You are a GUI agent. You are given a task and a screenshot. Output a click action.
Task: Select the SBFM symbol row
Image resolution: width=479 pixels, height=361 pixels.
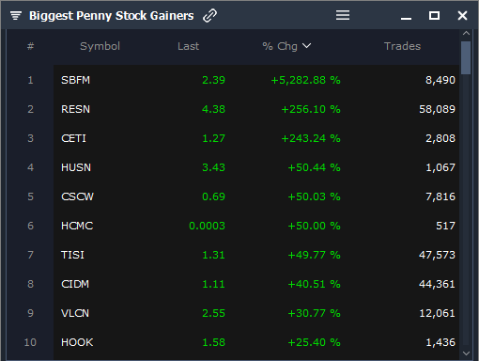tap(256, 80)
